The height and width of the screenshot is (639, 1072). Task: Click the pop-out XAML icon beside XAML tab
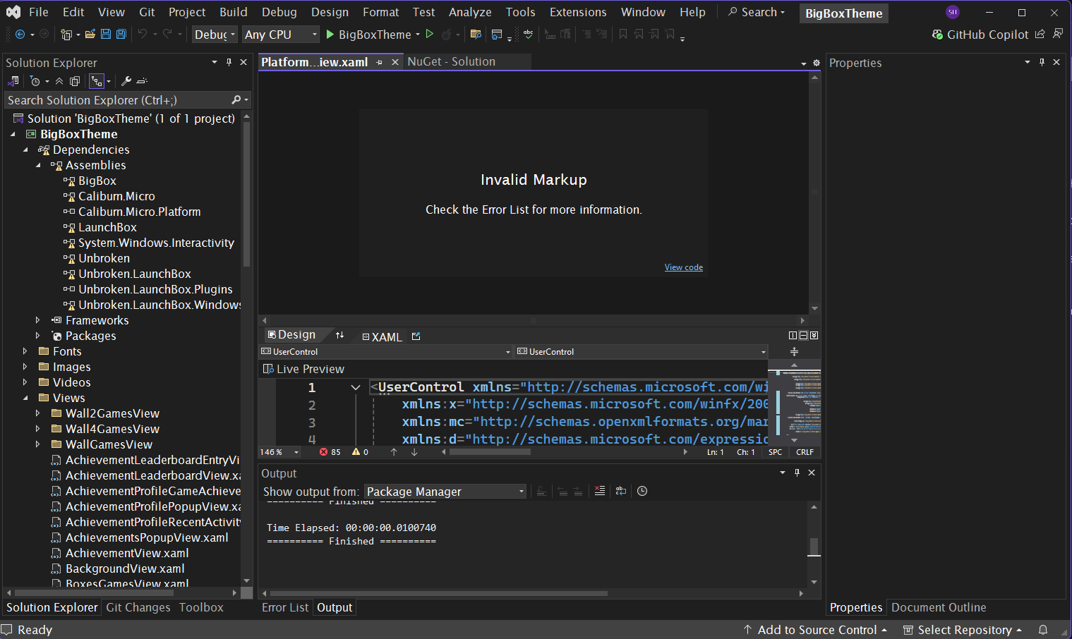click(416, 336)
